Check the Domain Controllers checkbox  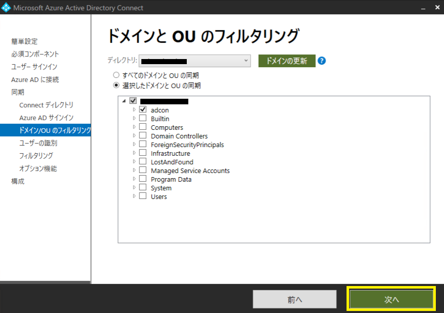143,135
